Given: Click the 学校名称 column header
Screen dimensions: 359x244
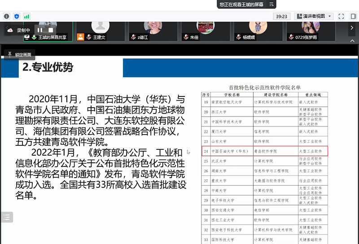Looking at the screenshot, I should pyautogui.click(x=232, y=95).
